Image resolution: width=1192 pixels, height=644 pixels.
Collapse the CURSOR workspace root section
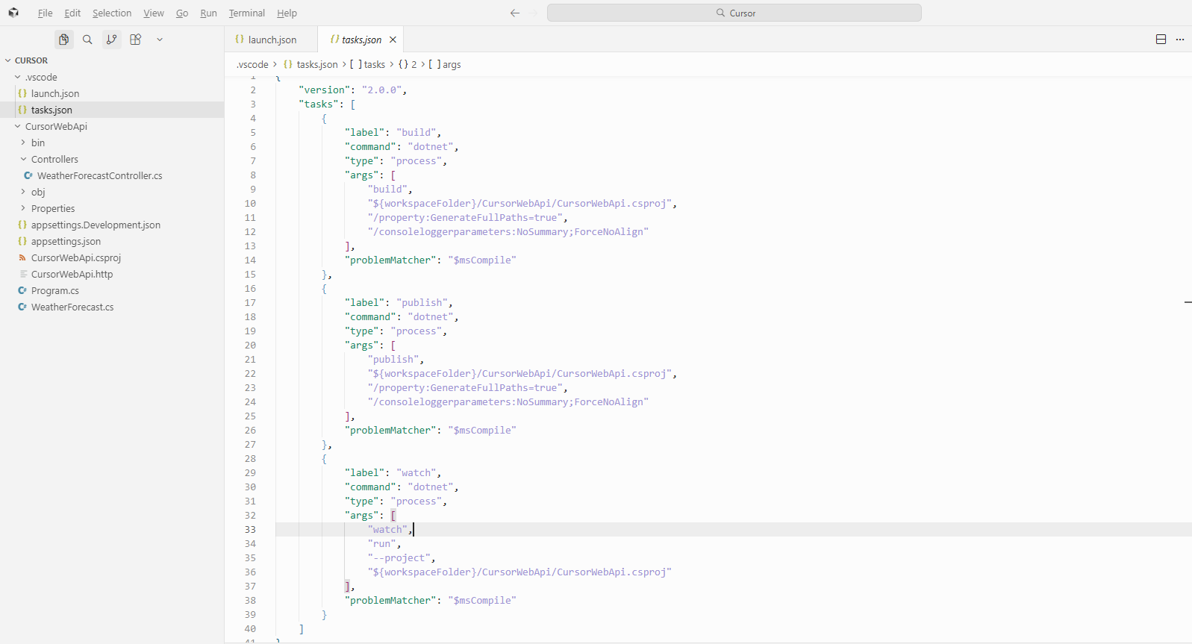(112, 60)
